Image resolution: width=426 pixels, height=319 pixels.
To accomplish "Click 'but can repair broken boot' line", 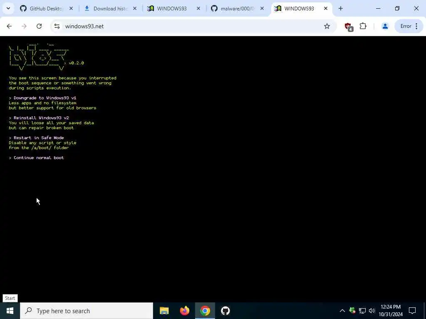I will (x=41, y=128).
